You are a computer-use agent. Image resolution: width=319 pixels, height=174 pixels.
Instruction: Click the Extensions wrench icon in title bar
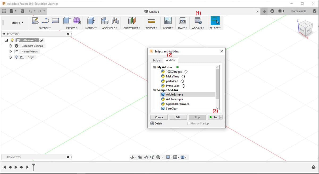click(x=272, y=11)
